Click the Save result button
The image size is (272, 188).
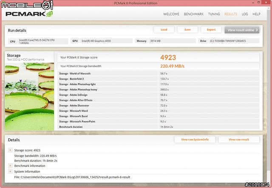click(187, 30)
